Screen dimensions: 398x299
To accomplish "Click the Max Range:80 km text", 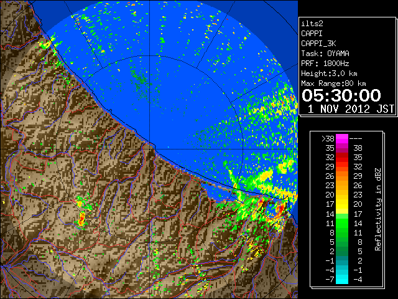I will (333, 83).
